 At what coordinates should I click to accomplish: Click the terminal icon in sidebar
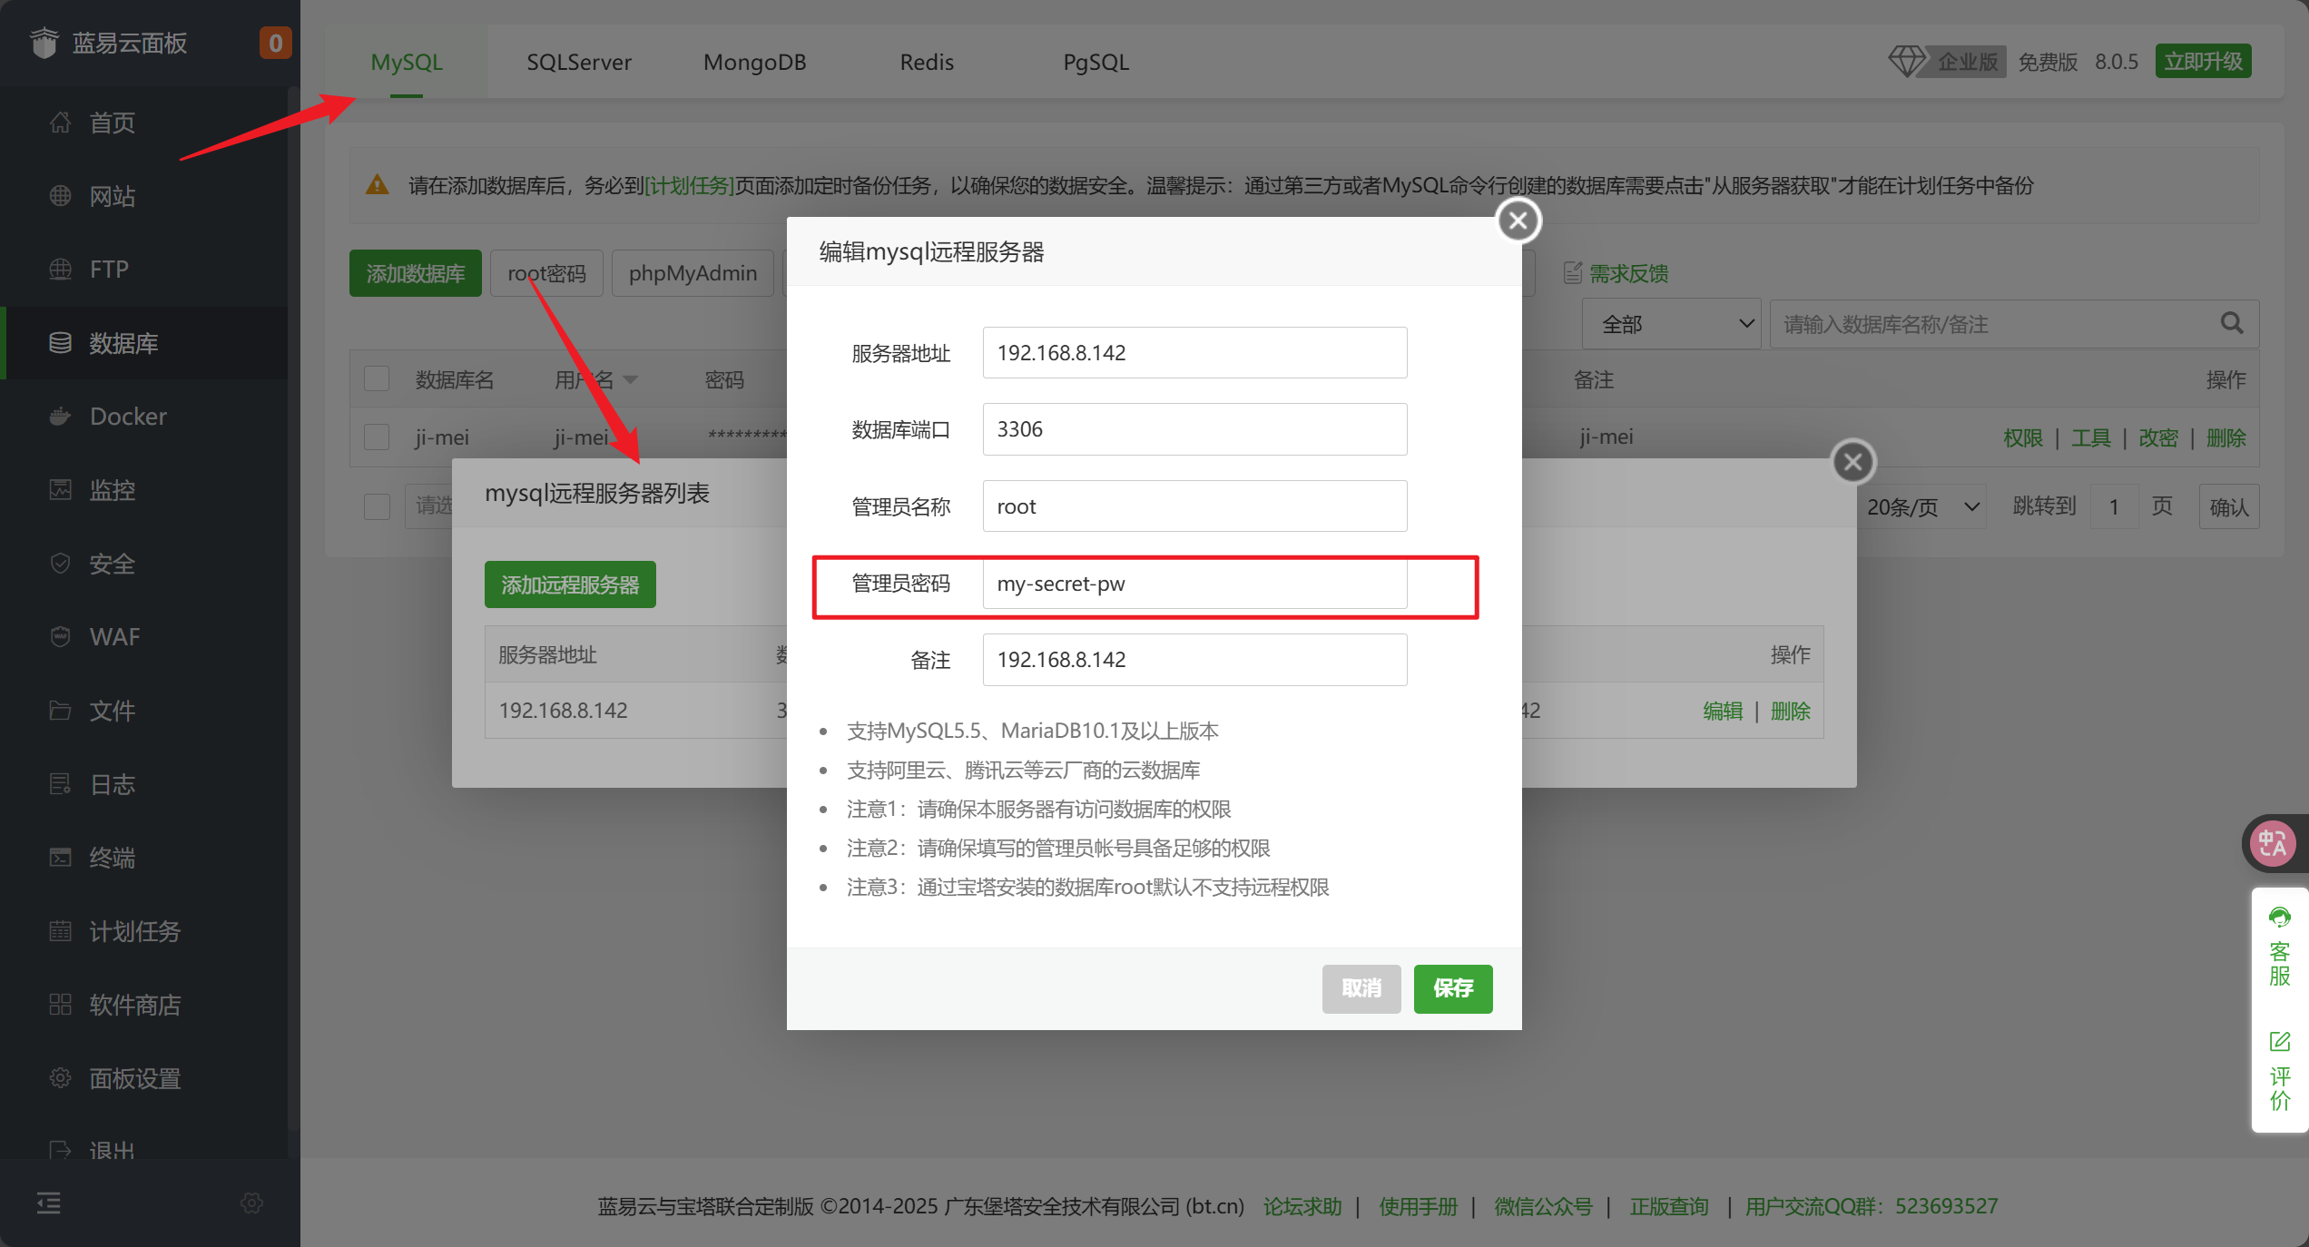60,857
